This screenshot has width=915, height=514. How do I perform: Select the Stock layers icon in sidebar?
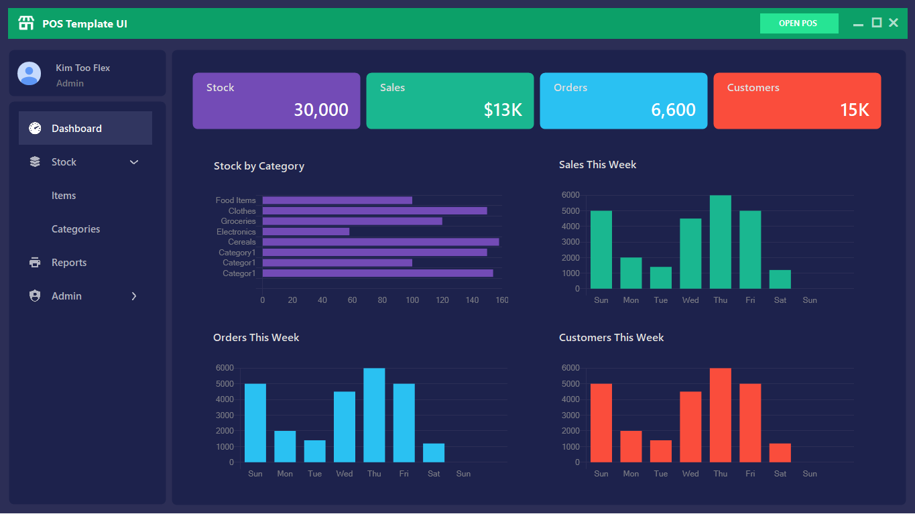click(34, 162)
